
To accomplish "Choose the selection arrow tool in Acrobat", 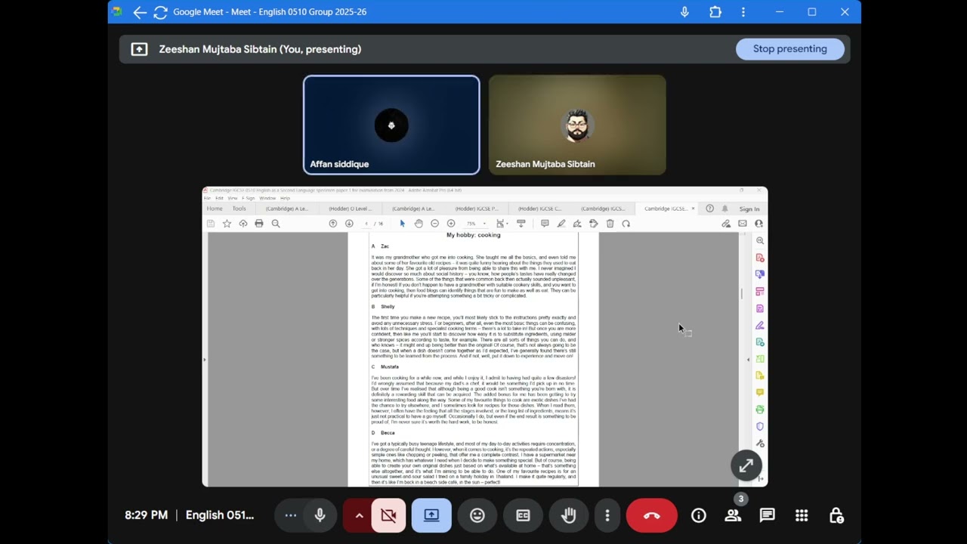I will pos(403,224).
